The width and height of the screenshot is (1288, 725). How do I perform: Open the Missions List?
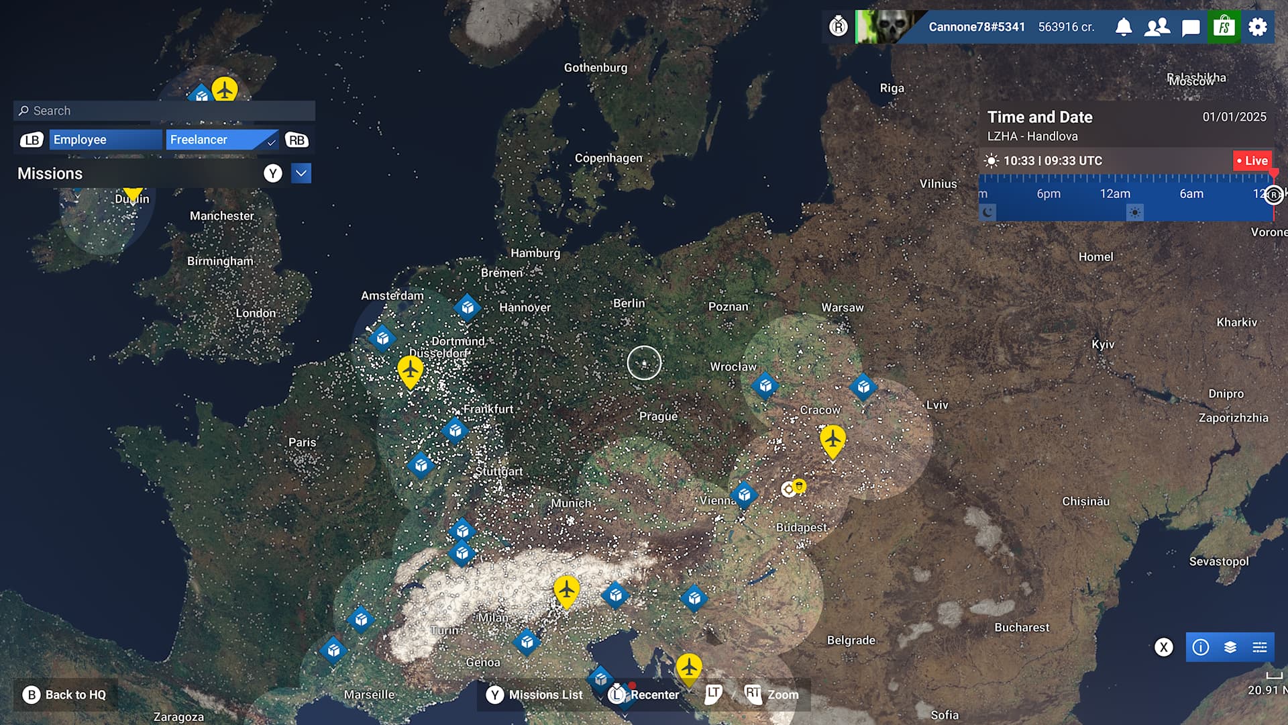[x=535, y=695]
